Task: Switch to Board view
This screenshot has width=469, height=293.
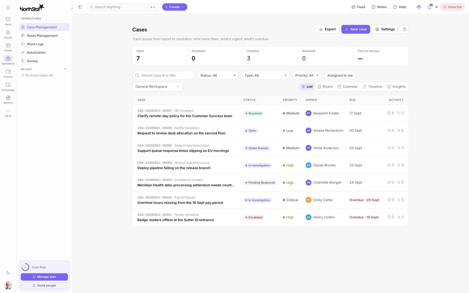Action: 325,86
